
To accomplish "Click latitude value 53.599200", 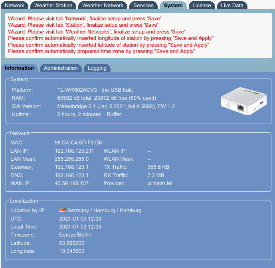I will [x=72, y=243].
